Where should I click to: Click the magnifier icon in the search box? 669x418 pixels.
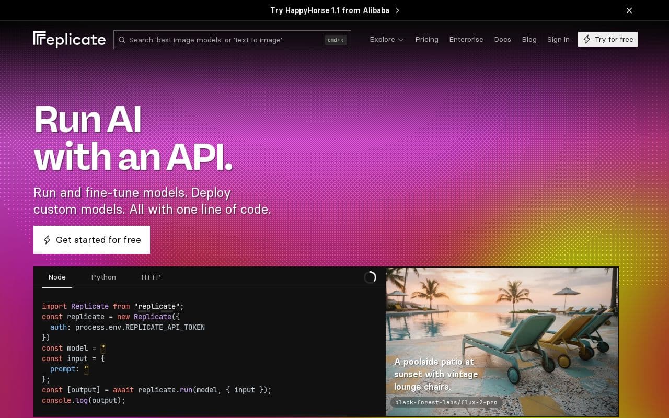122,40
